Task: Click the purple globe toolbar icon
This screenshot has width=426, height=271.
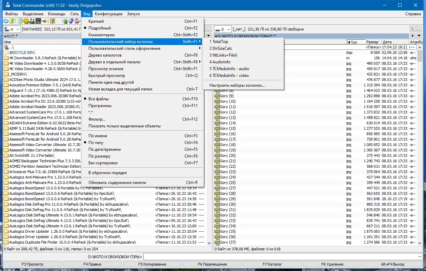Action: [x=71, y=21]
